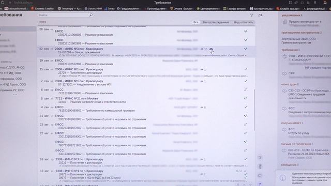The height and width of the screenshot is (186, 331).
Task: Click the checkmark status of the 31 авг row
Action: click(x=246, y=116)
